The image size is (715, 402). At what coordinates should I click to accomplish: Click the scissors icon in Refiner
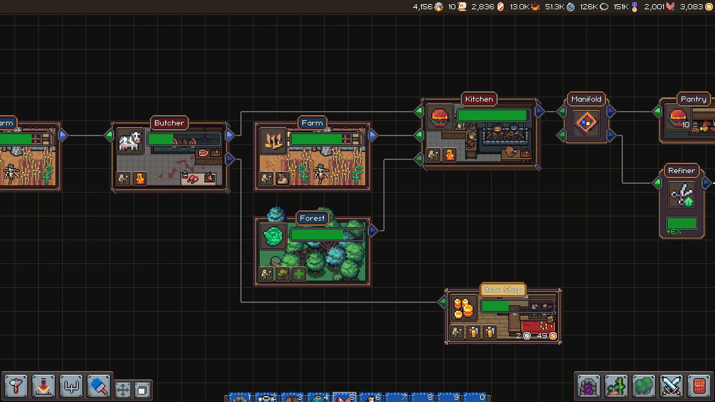681,194
